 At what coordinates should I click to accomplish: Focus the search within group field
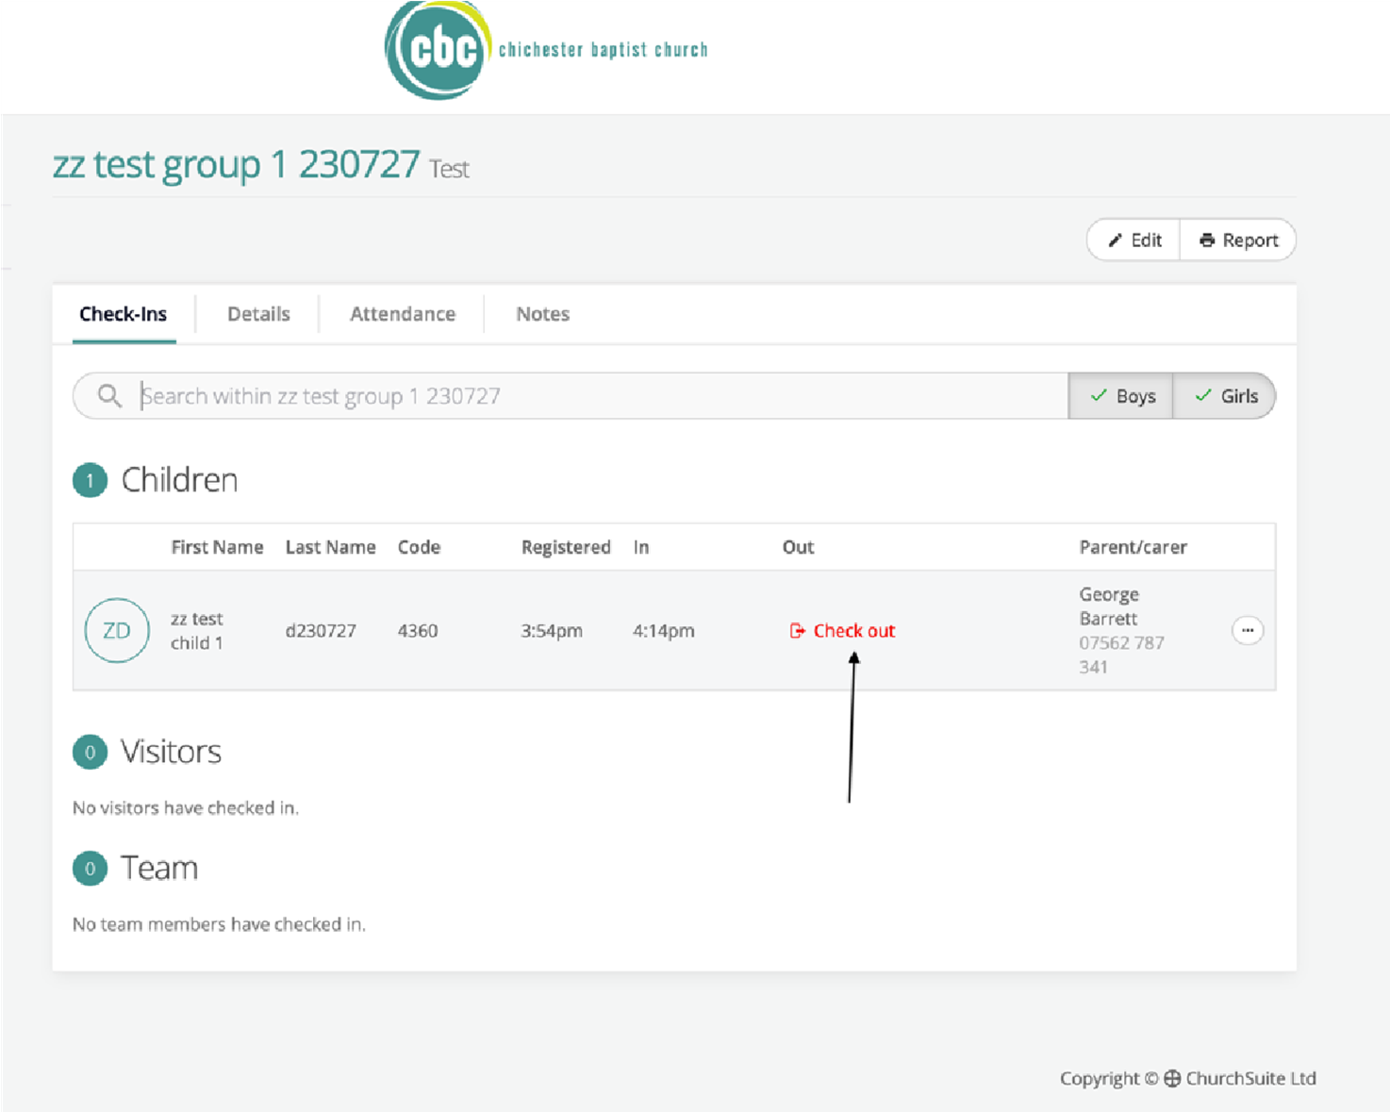point(594,396)
